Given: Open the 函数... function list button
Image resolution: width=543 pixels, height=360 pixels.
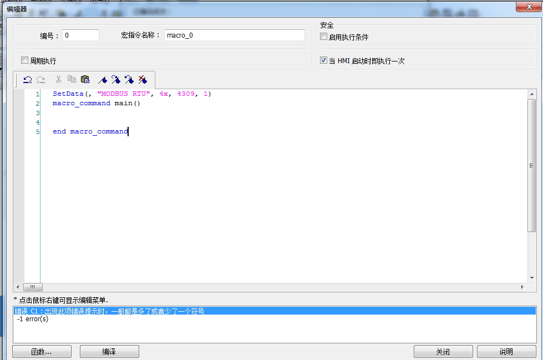Looking at the screenshot, I should tap(42, 352).
